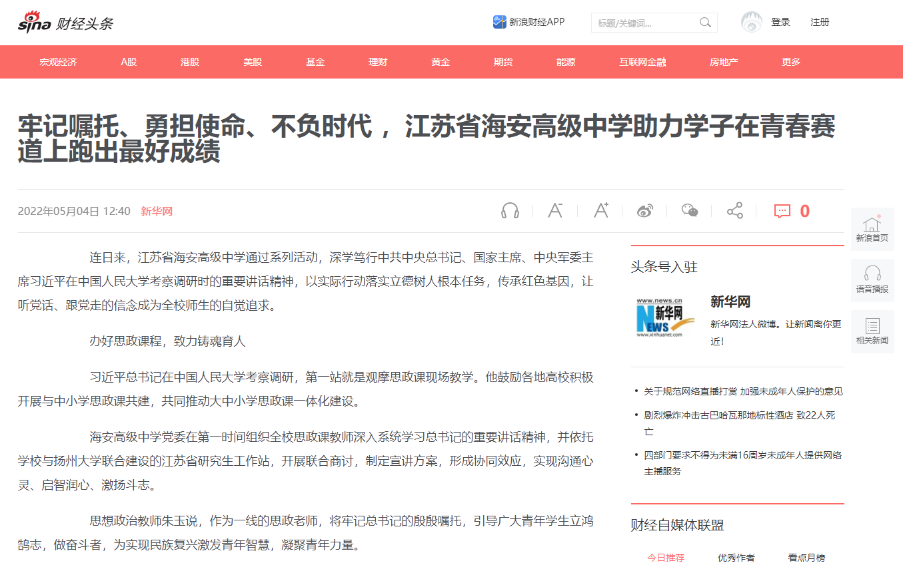Click the share network icon
The width and height of the screenshot is (903, 565).
click(x=734, y=211)
